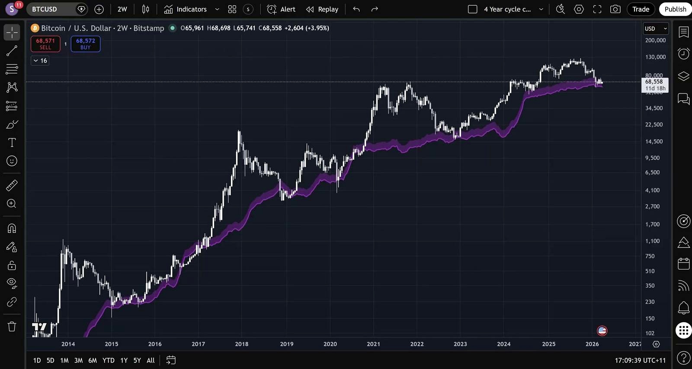Open quick search icon in toolbar

pos(561,9)
